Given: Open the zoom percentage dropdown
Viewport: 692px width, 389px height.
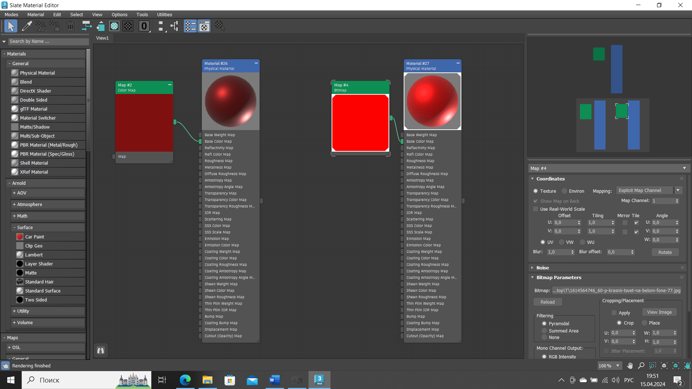Looking at the screenshot, I should click(618, 366).
